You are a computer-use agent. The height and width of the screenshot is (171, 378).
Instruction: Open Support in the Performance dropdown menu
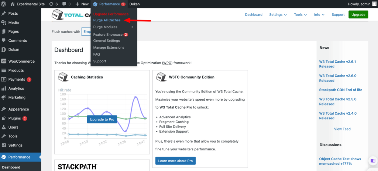tap(100, 61)
